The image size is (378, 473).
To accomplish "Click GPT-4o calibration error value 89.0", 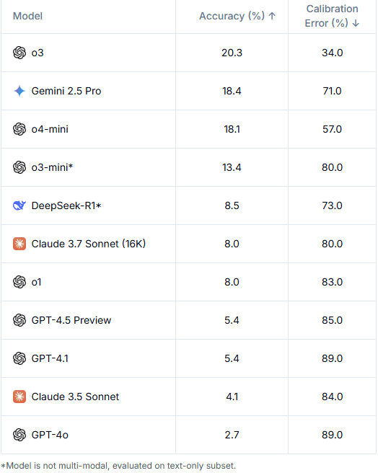I will (332, 435).
